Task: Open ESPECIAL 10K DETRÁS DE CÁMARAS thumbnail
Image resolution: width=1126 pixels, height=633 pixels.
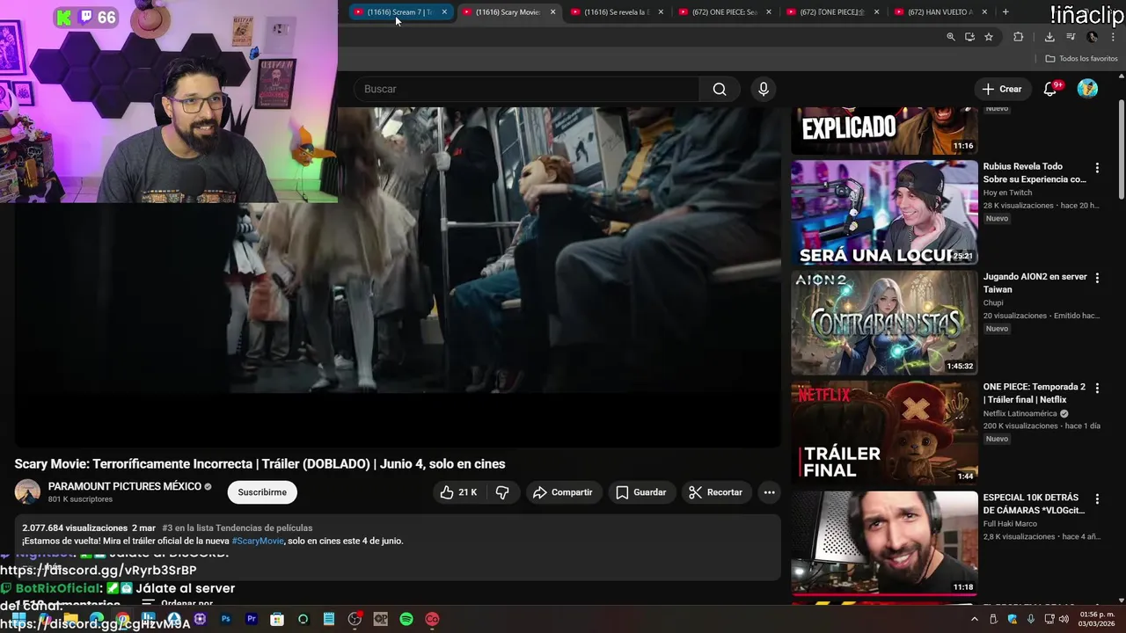Action: (x=884, y=543)
